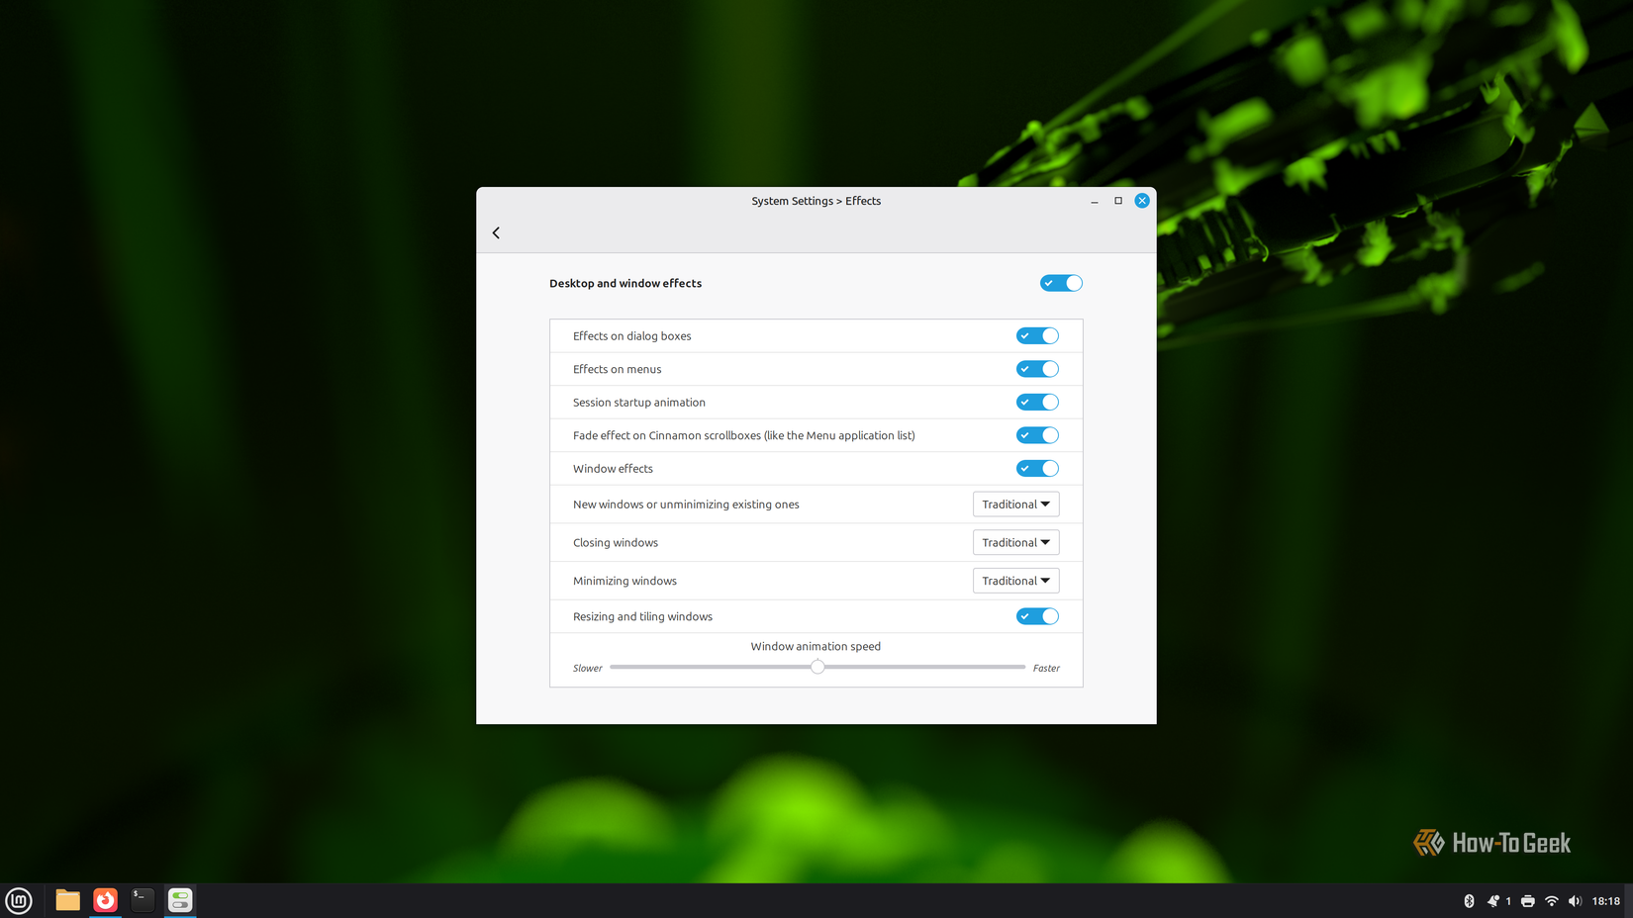The height and width of the screenshot is (918, 1633).
Task: Click the System Settings panel icon
Action: pos(180,900)
